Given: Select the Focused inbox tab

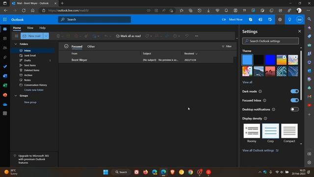Looking at the screenshot, I should [x=77, y=46].
